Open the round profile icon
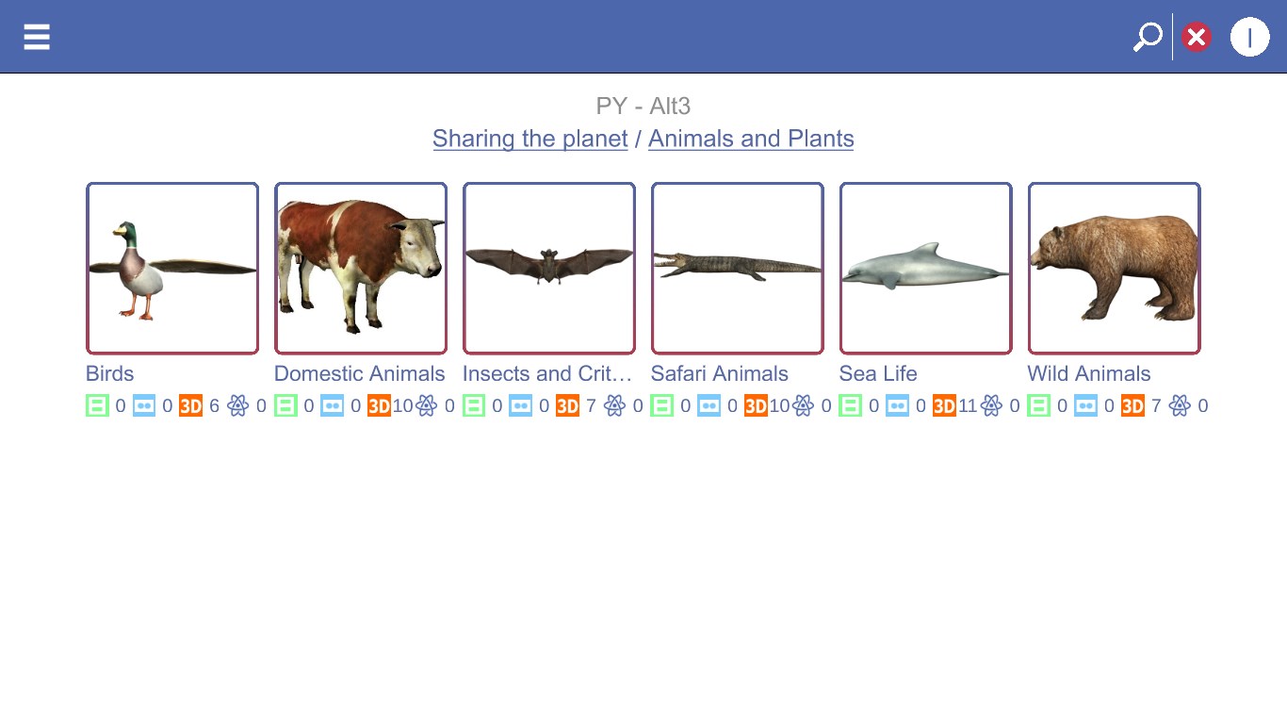The width and height of the screenshot is (1287, 724). click(1249, 37)
